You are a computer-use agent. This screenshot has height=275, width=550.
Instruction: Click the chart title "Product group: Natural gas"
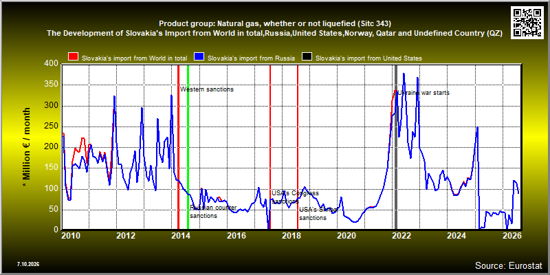[275, 24]
